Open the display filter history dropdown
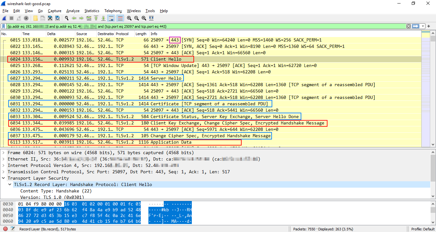 423,26
